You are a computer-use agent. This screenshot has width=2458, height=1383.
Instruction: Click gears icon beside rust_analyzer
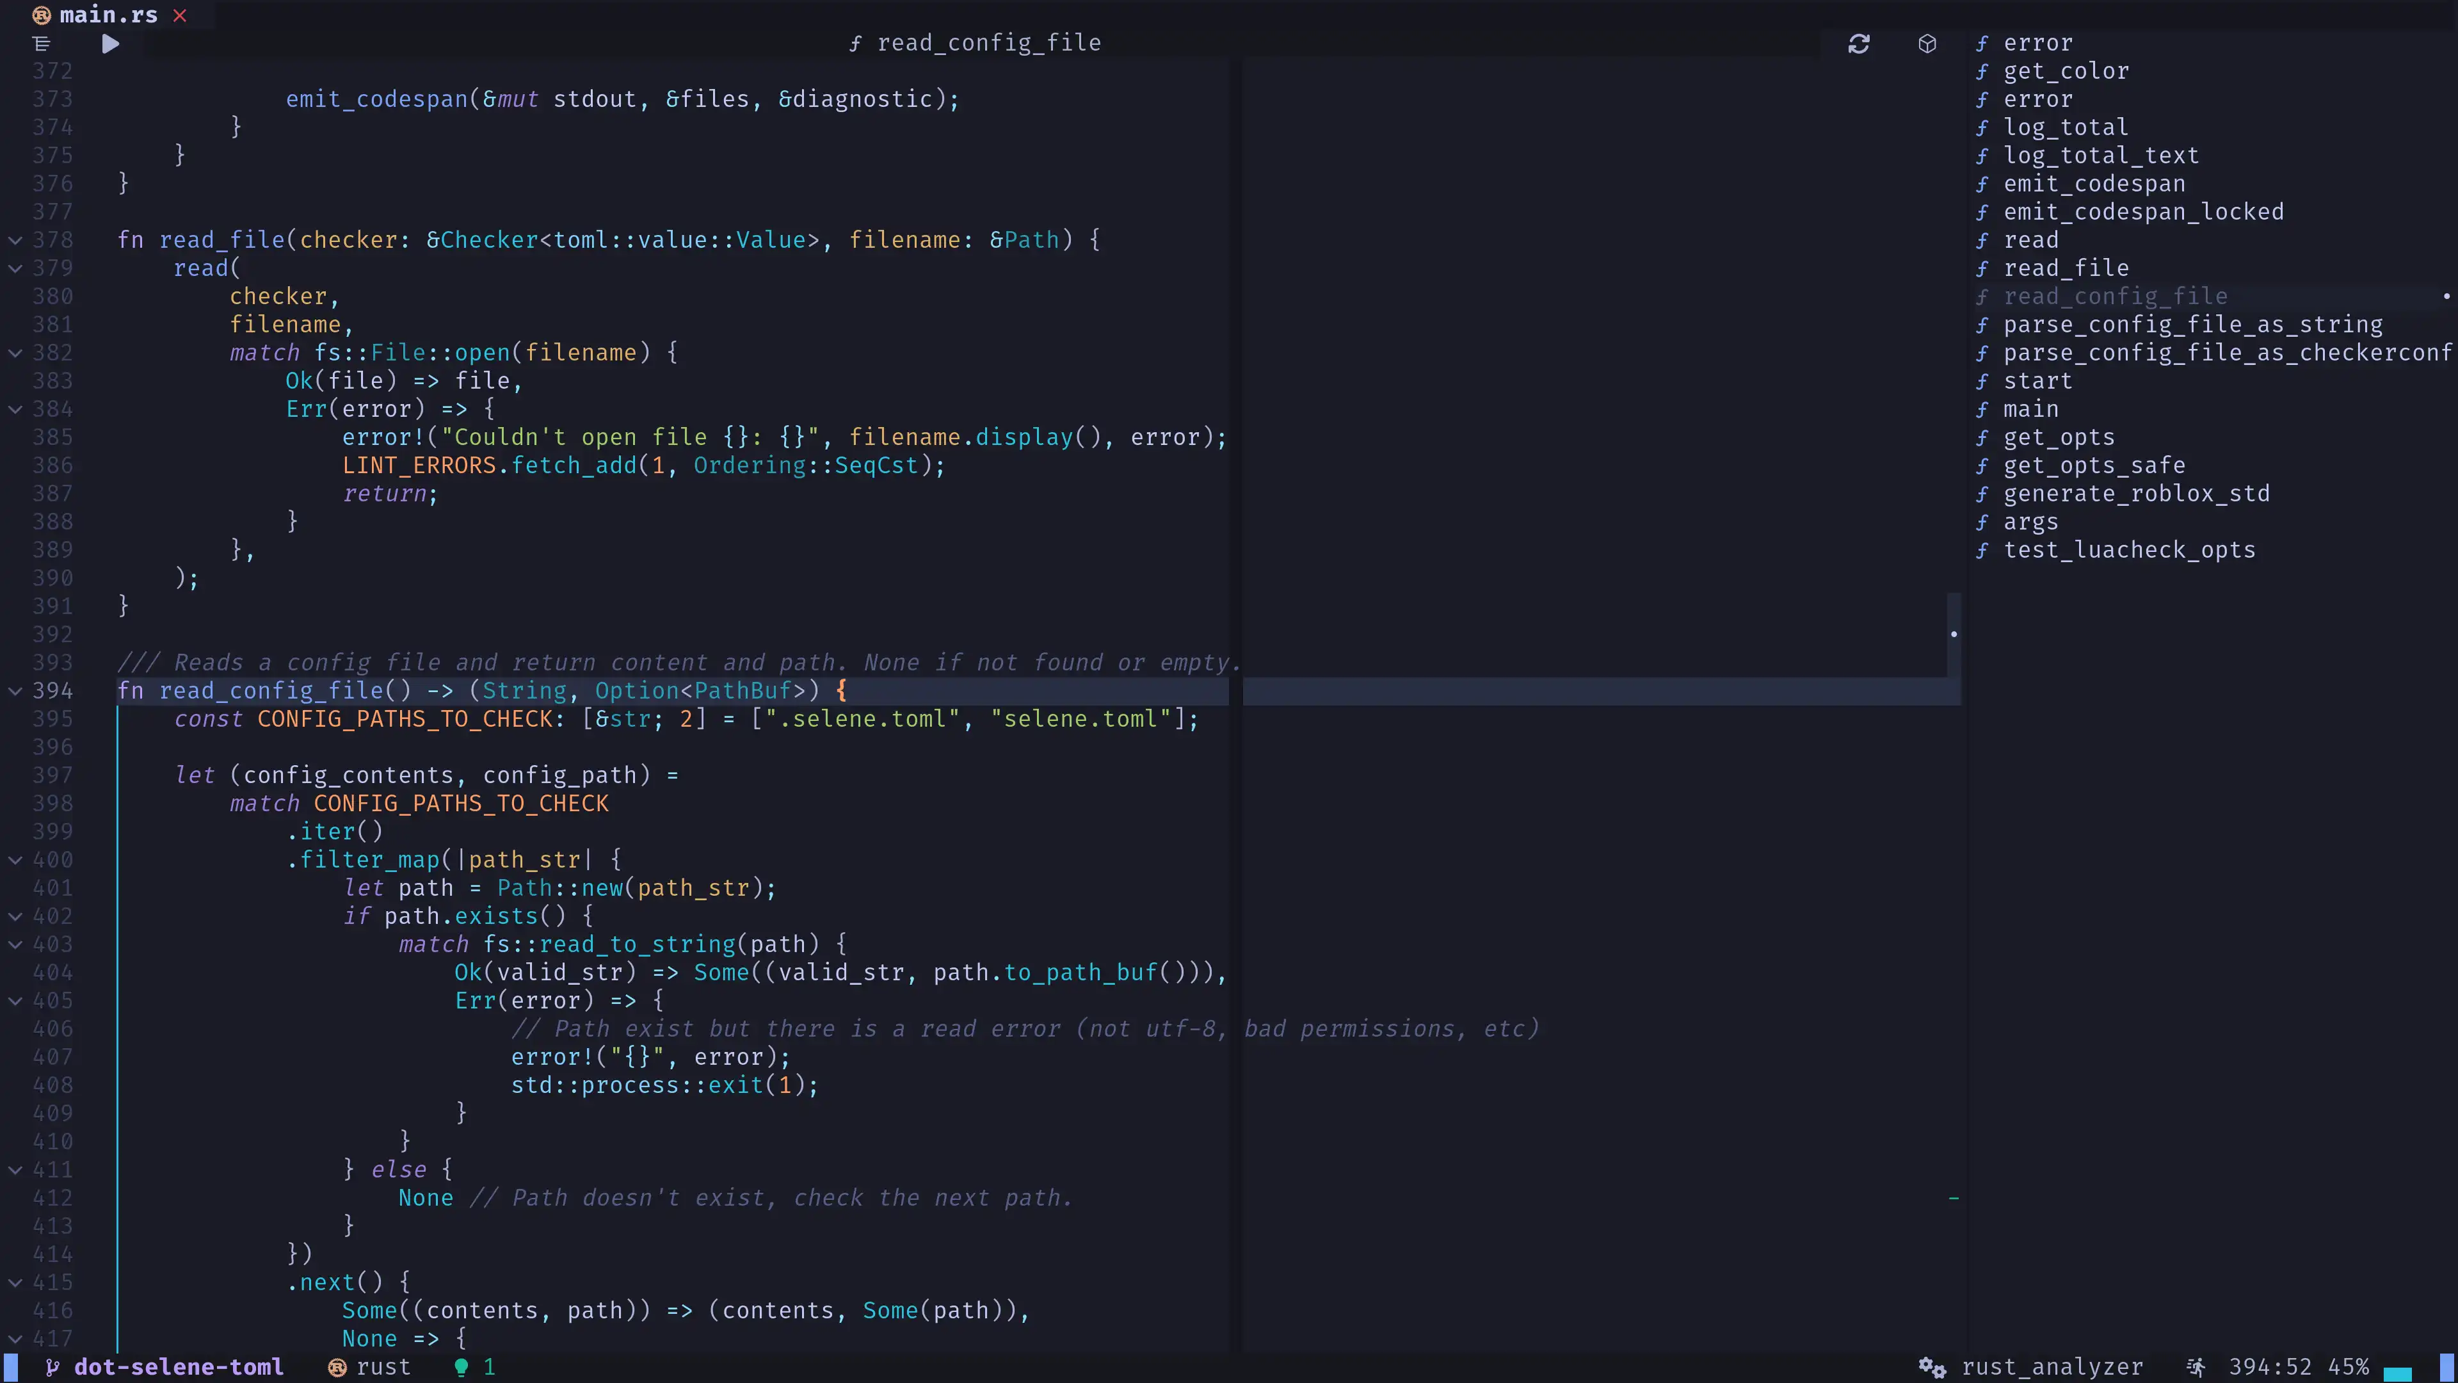1932,1367
